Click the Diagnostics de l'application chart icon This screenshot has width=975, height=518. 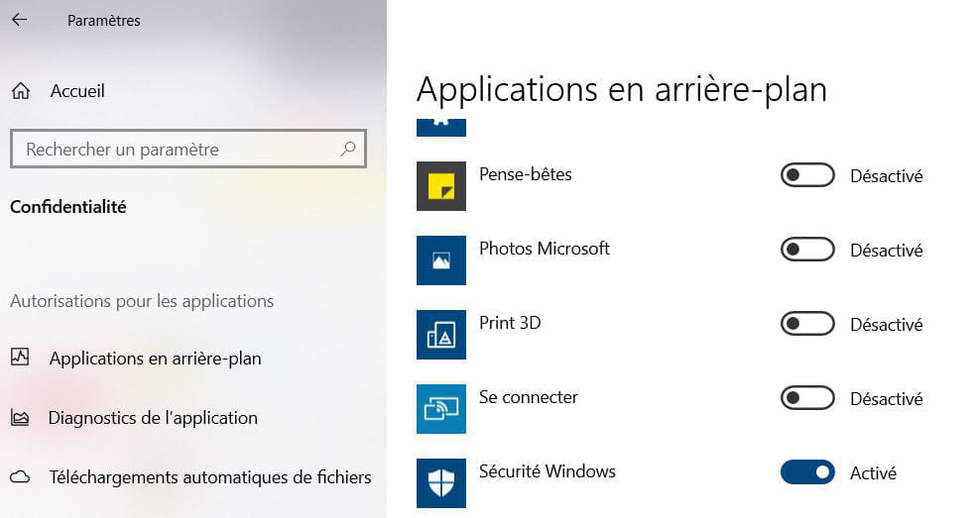pos(20,418)
